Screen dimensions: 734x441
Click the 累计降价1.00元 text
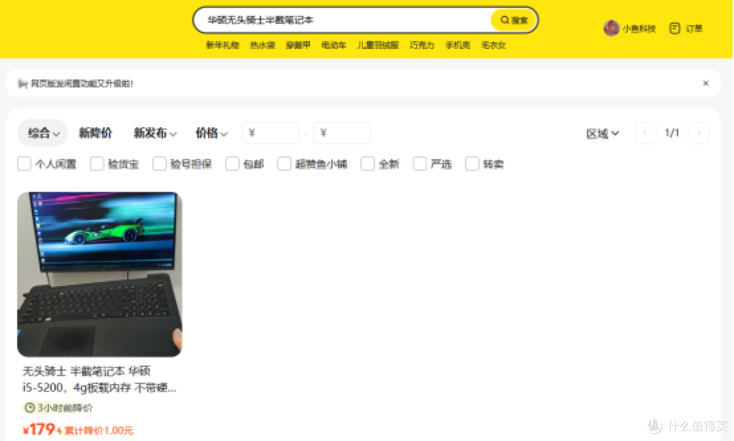pos(99,431)
